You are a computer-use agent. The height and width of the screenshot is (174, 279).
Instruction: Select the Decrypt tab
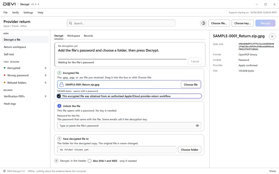(x=59, y=36)
